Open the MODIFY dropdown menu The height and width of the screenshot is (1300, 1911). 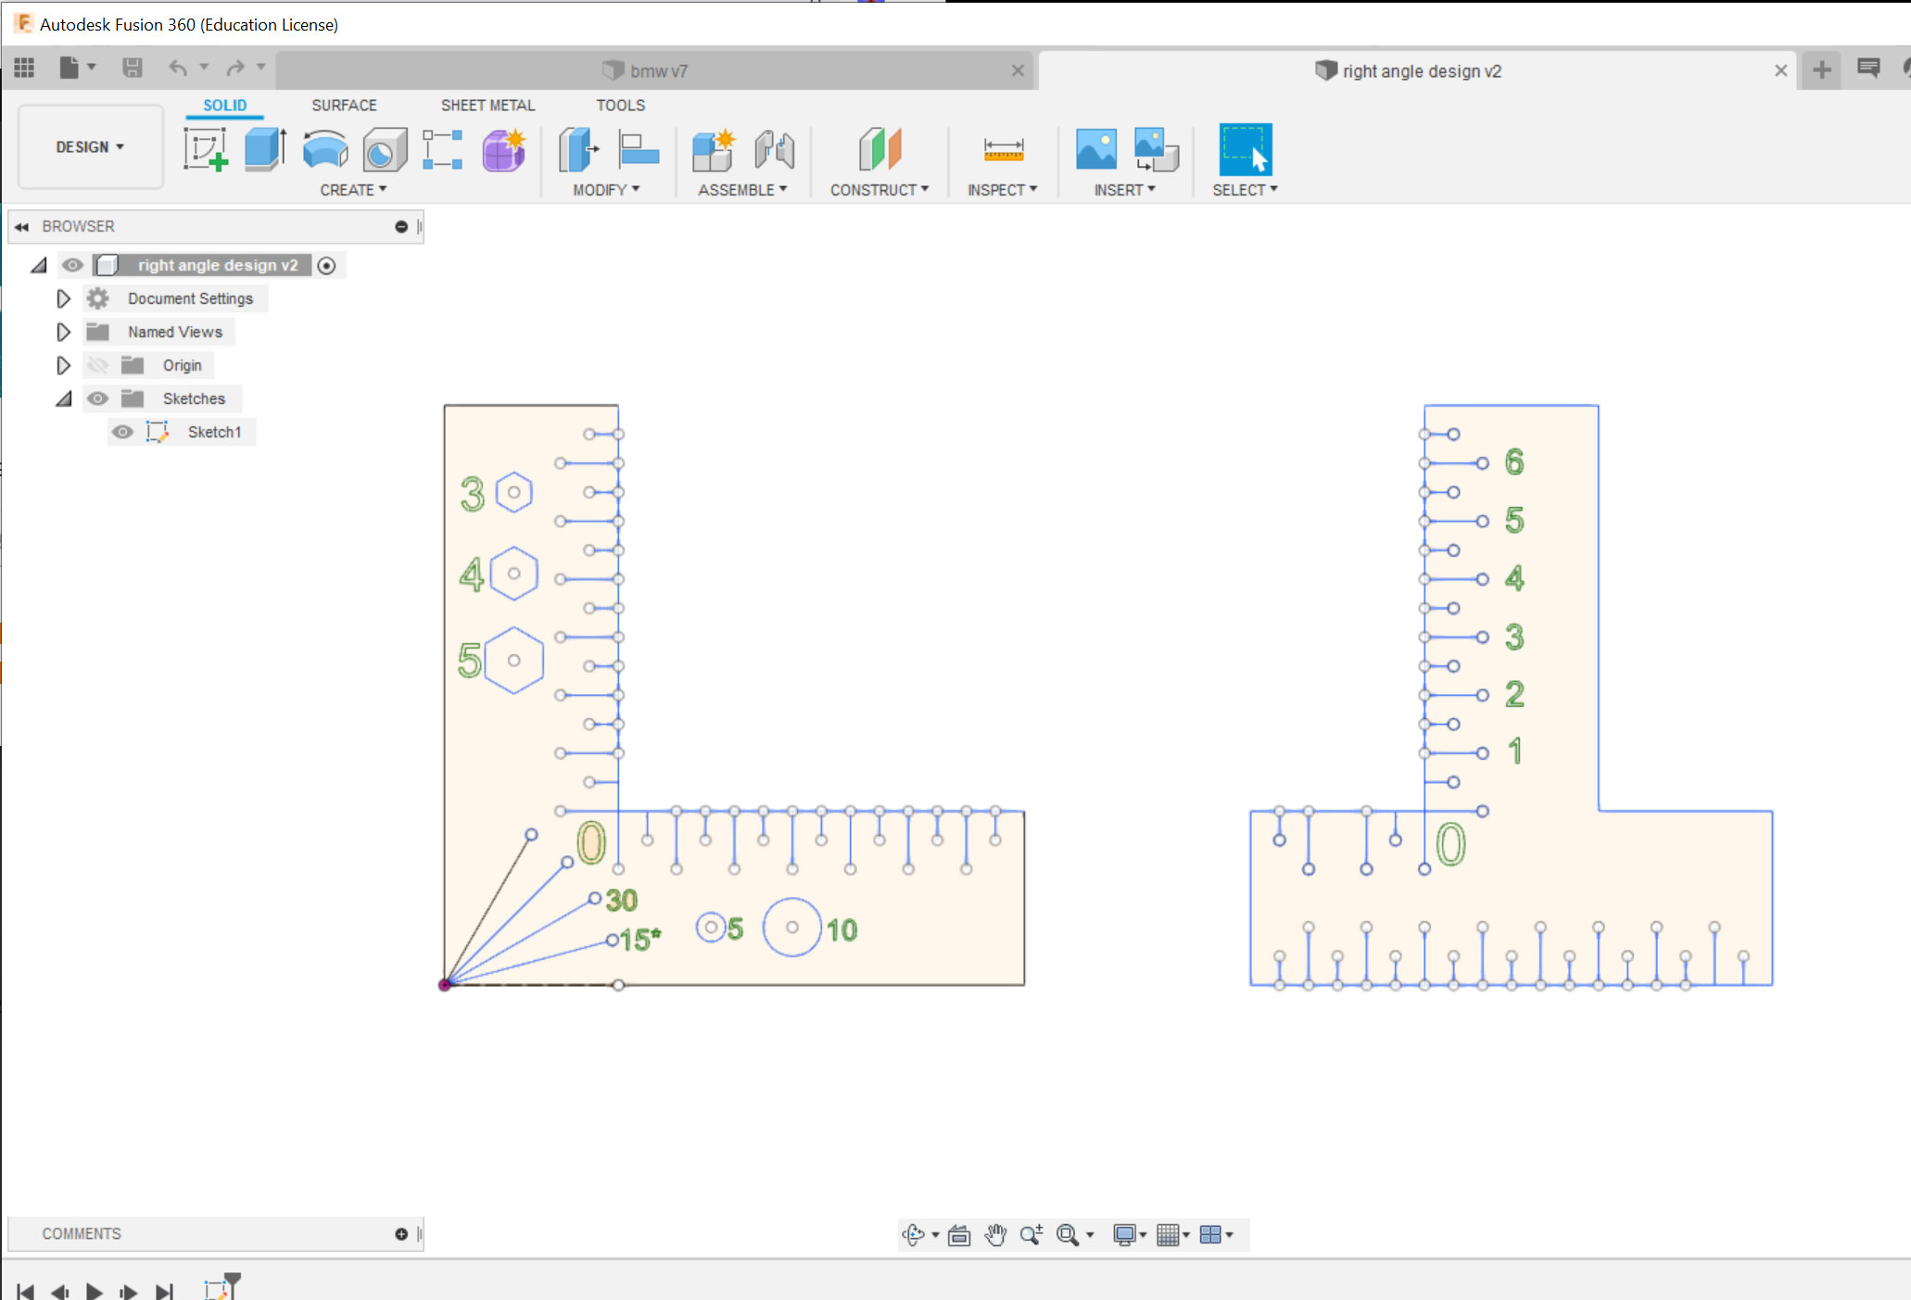click(x=606, y=190)
